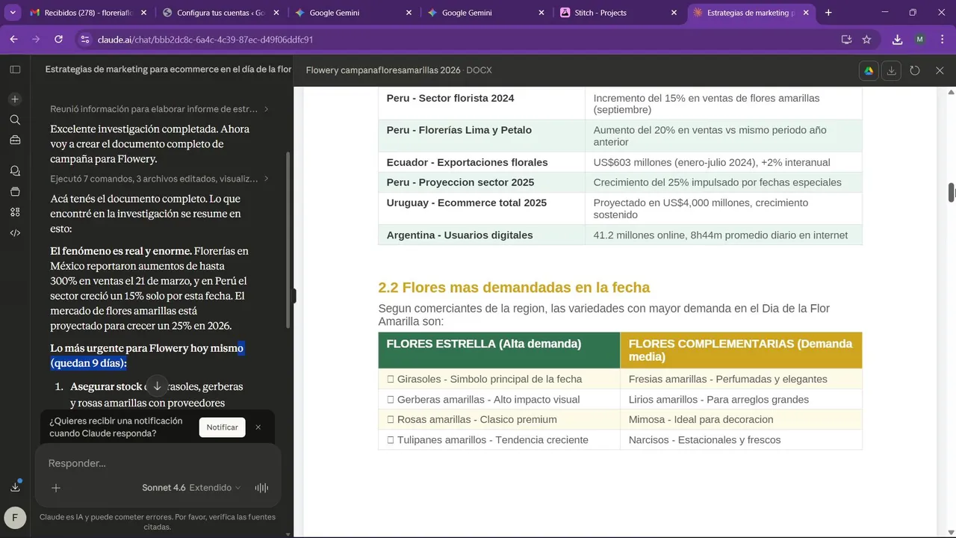Screen dimensions: 956x538
Task: Toggle the Claude sidebar panel icon
Action: coord(15,69)
